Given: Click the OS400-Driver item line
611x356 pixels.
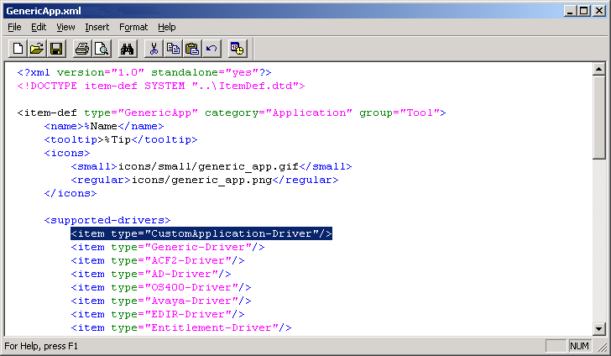Looking at the screenshot, I should tap(161, 287).
